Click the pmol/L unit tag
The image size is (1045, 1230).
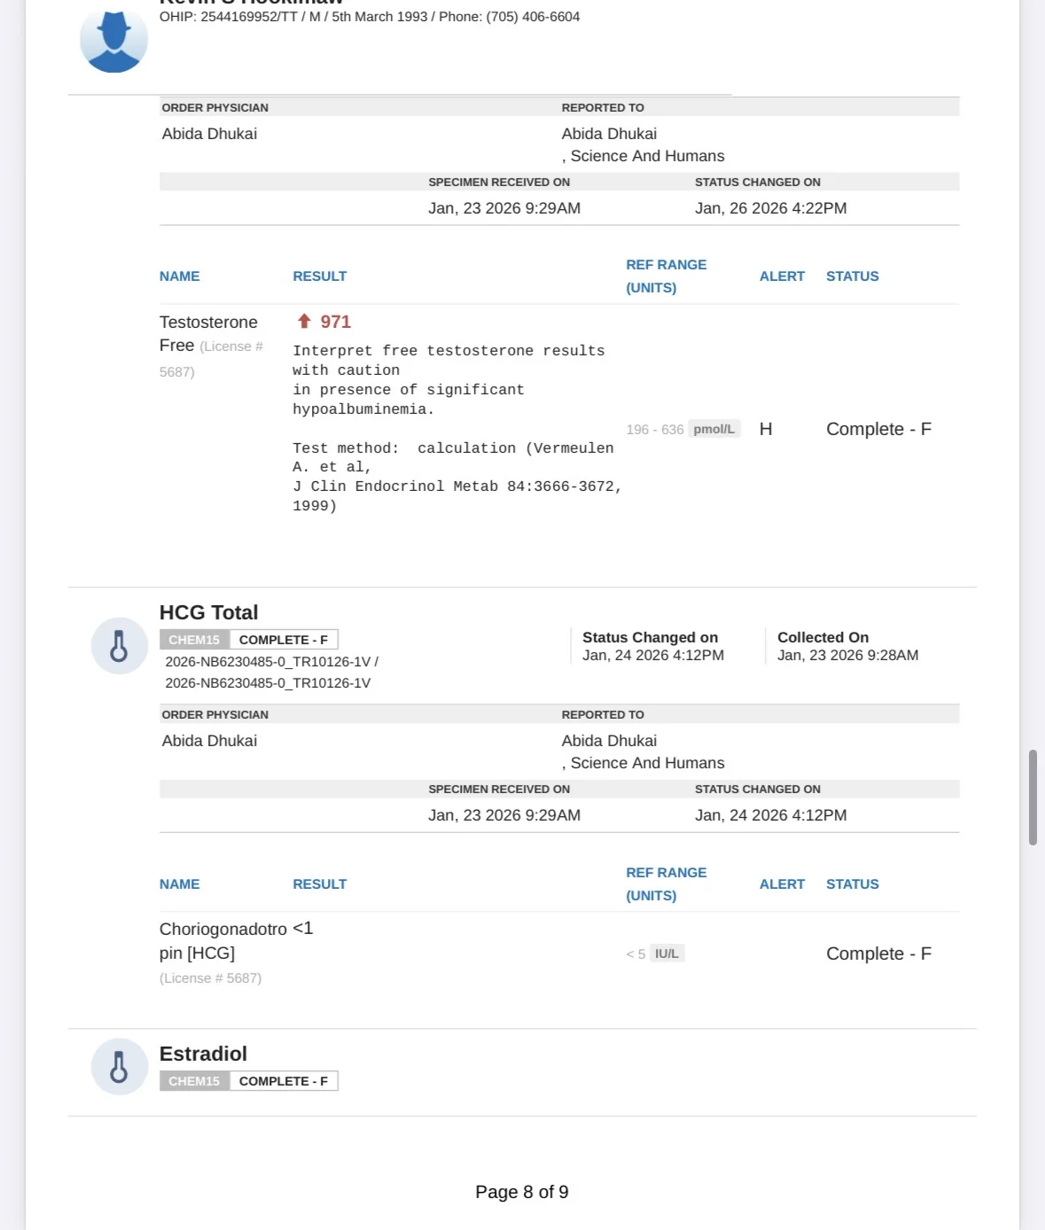(714, 429)
